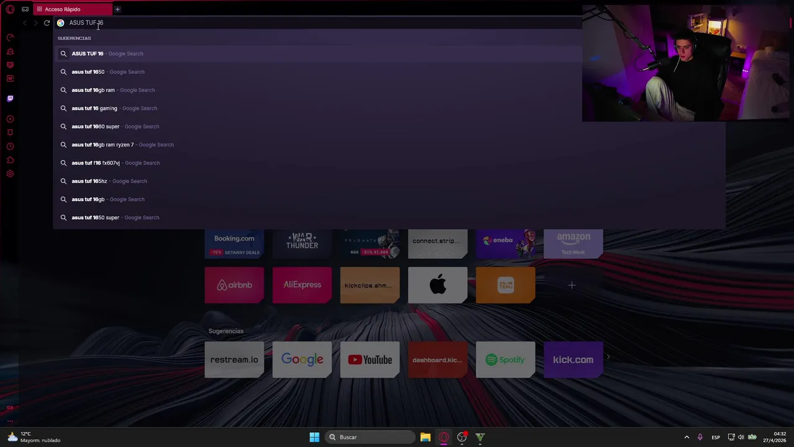Open the Windows Start menu

[x=314, y=437]
